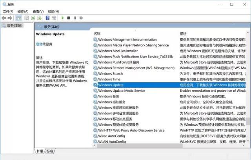Switch to the 标准 tab
Screen dimensions: 251x160
50,151
